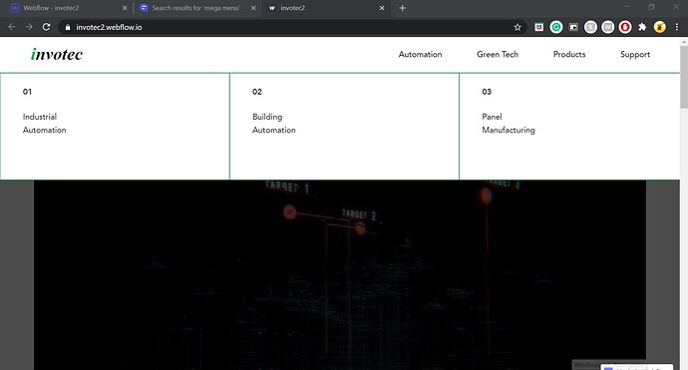Open the Support nav menu
The height and width of the screenshot is (370, 688).
tap(635, 55)
